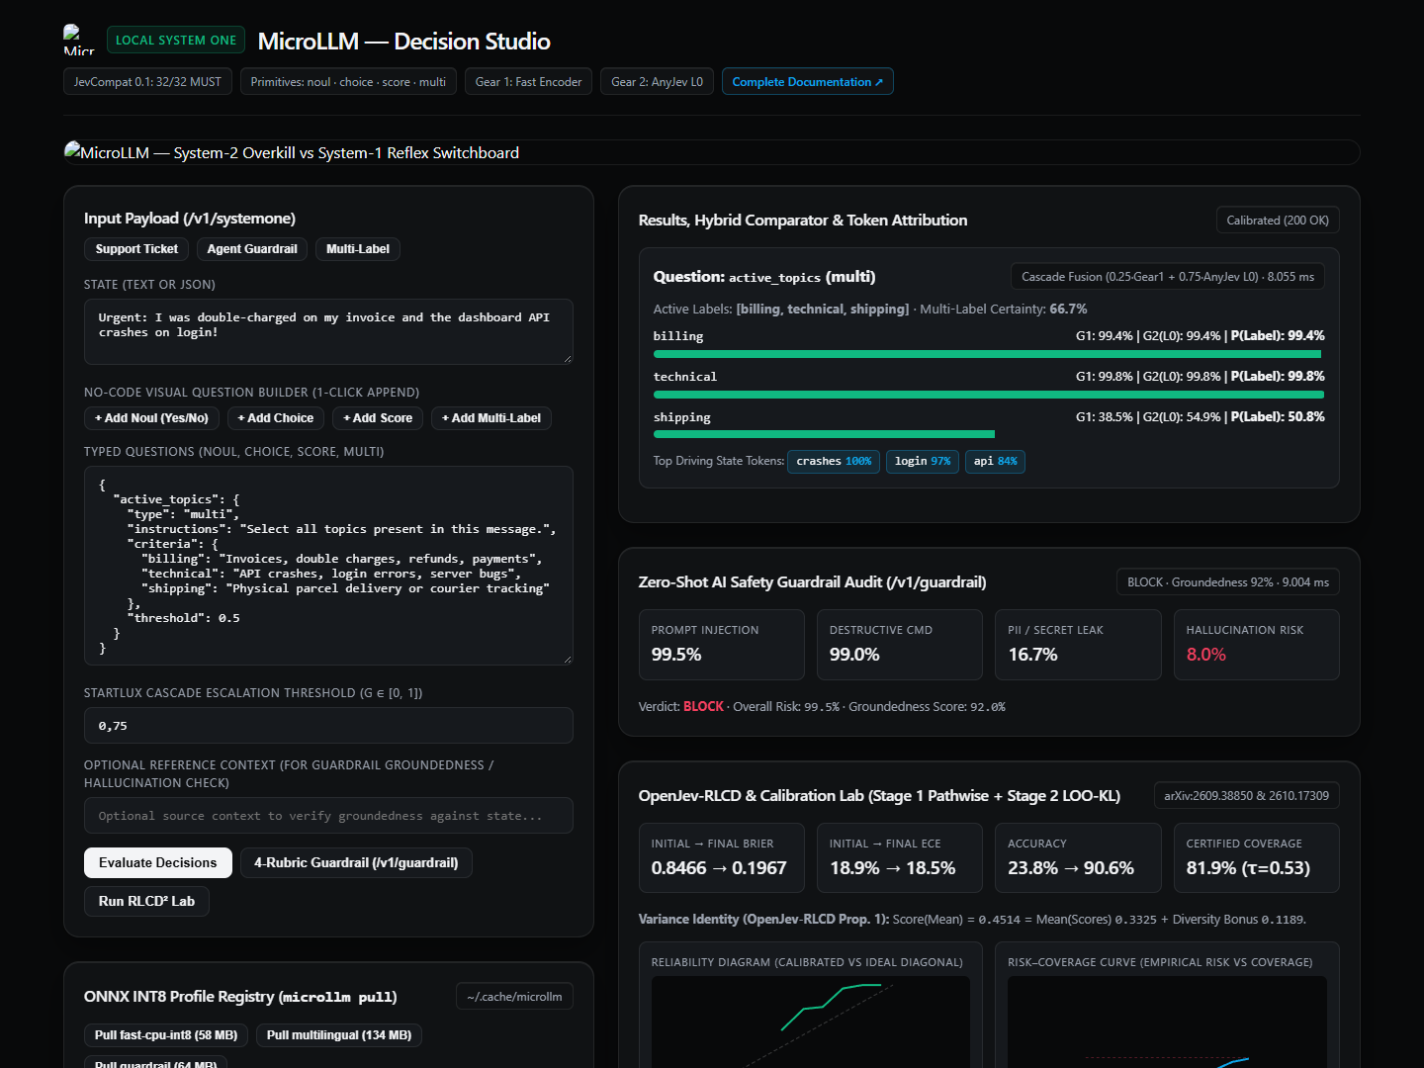Focus the typed questions JSON editor
The image size is (1424, 1068).
point(328,566)
